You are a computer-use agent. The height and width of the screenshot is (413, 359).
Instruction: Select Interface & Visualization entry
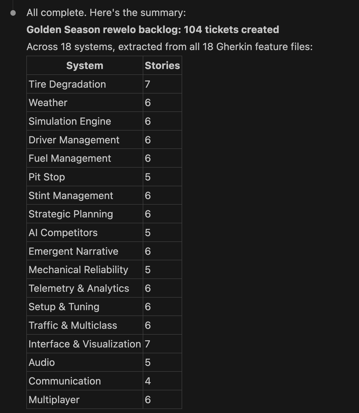[85, 344]
